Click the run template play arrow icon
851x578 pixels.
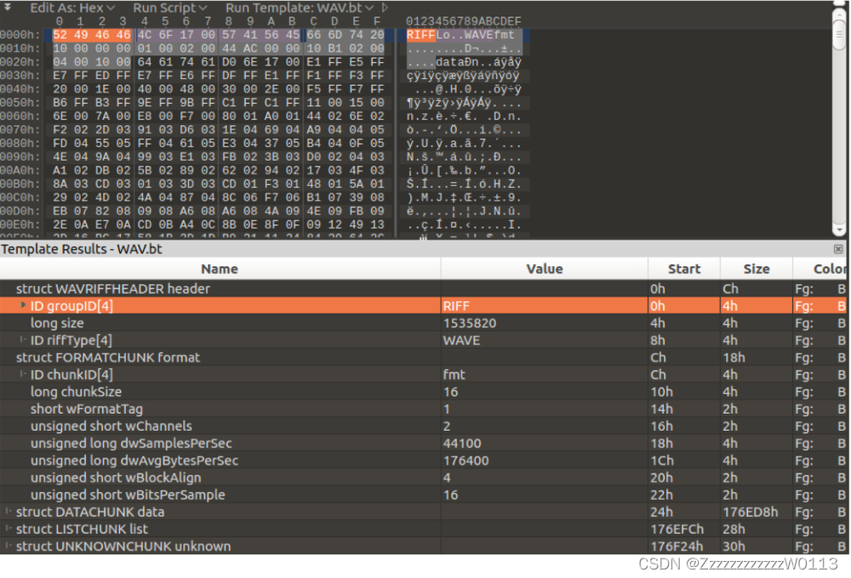[x=385, y=7]
